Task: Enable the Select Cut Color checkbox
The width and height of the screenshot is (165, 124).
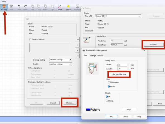Action: (x=30, y=40)
